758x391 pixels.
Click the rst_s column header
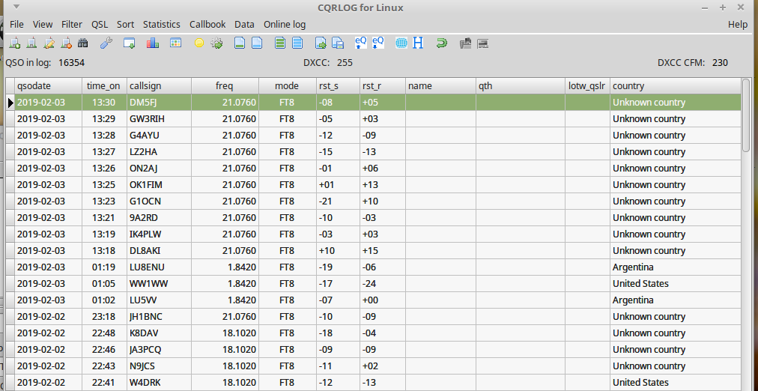point(338,86)
